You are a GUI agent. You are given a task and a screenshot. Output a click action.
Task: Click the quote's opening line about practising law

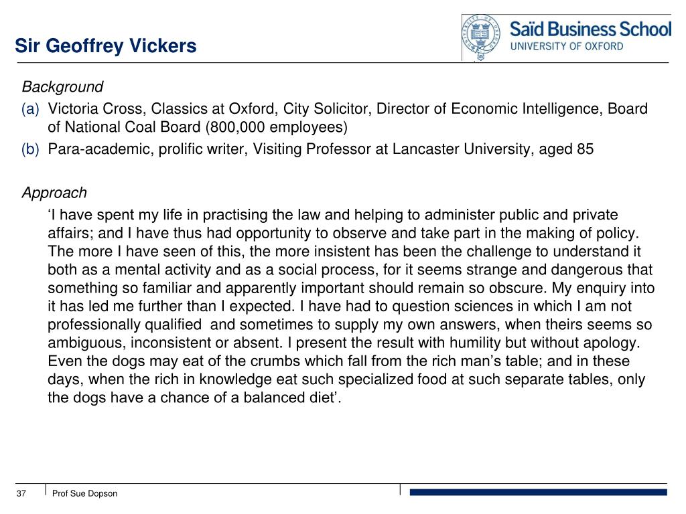tap(333, 215)
